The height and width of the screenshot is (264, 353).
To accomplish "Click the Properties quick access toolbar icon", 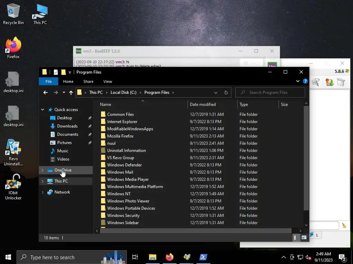I will [x=56, y=72].
